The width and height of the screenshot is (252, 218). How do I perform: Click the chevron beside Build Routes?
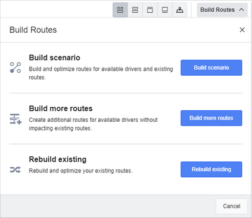[242, 10]
